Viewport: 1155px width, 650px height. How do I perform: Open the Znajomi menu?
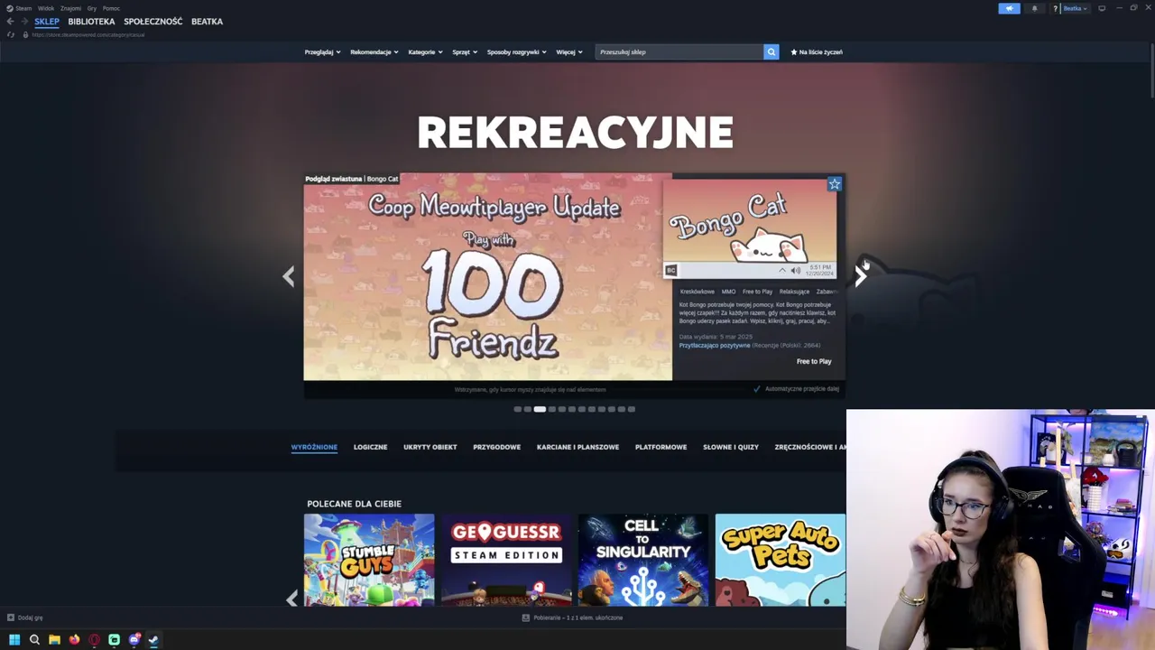click(70, 8)
